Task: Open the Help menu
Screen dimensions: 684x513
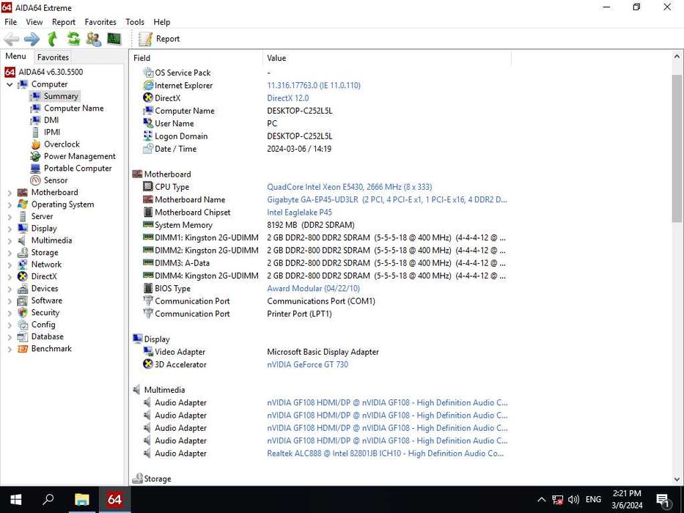Action: pyautogui.click(x=162, y=22)
